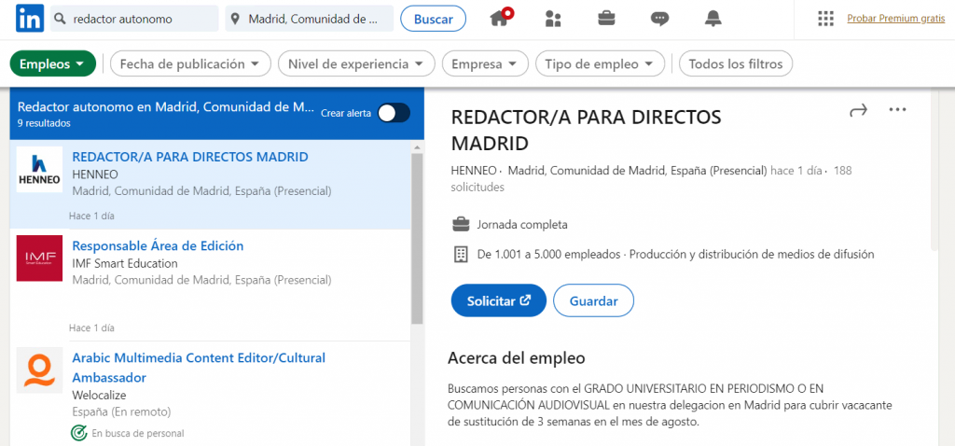The height and width of the screenshot is (446, 955).
Task: Click the scroll up arrow in job list
Action: [x=417, y=146]
